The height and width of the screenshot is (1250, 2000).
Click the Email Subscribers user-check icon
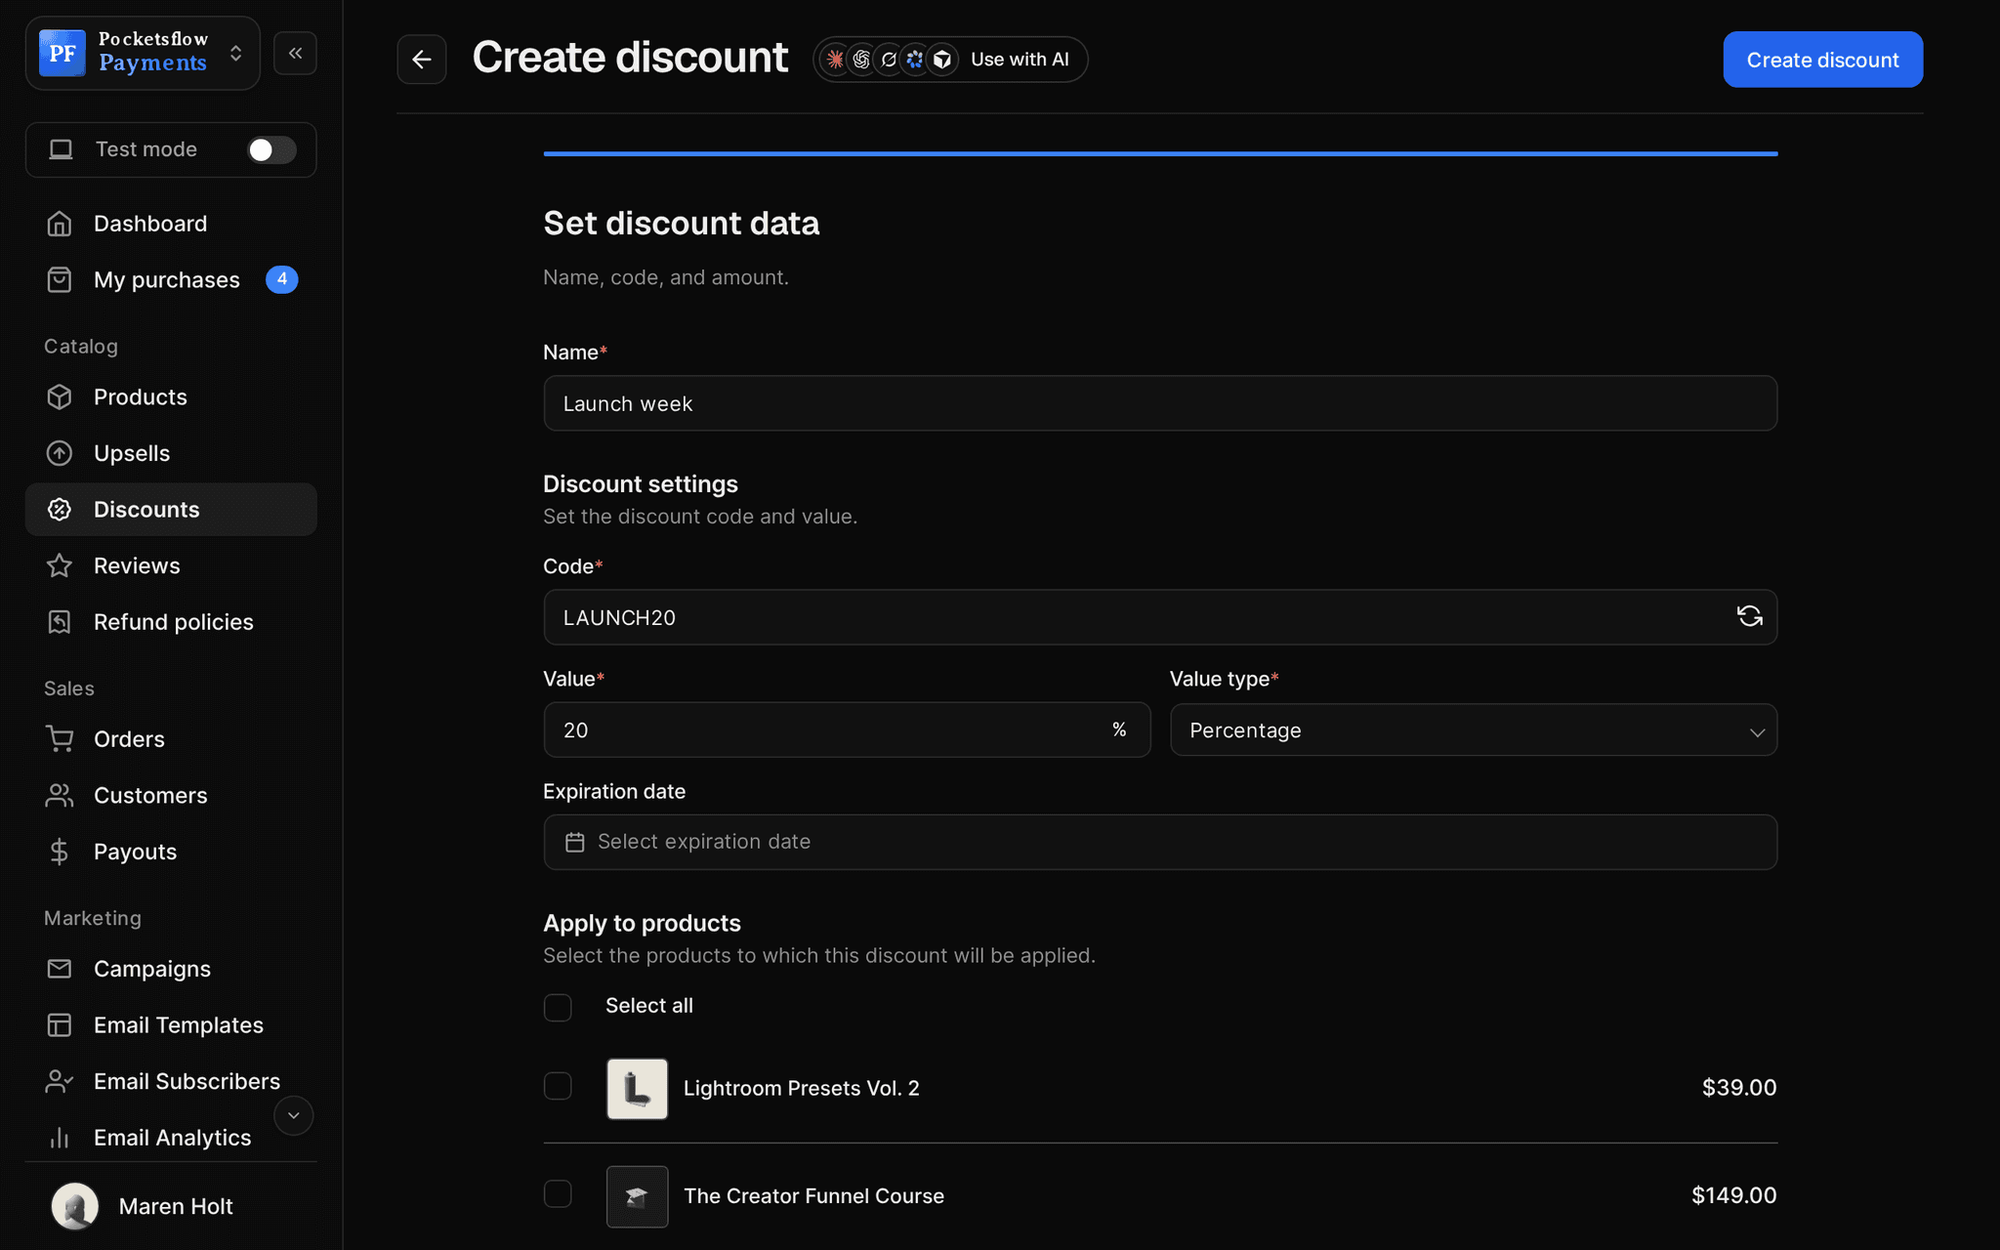click(x=60, y=1081)
